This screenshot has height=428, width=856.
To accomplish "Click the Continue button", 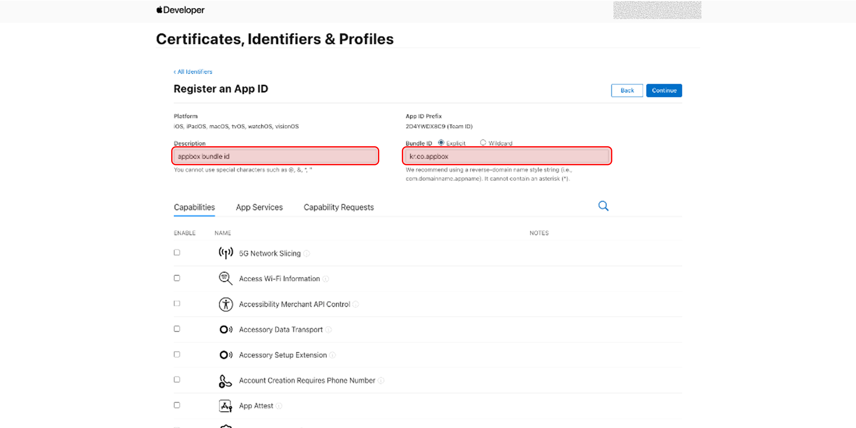I will pyautogui.click(x=664, y=90).
